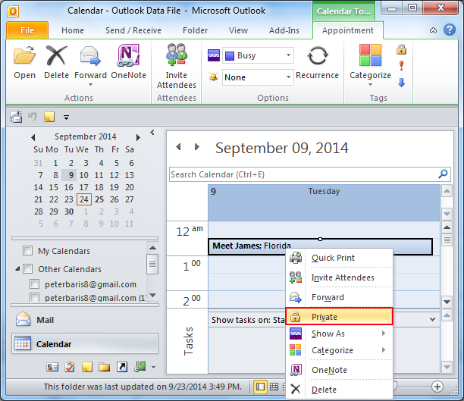Select Private in the context menu
464x401 pixels.
click(339, 316)
